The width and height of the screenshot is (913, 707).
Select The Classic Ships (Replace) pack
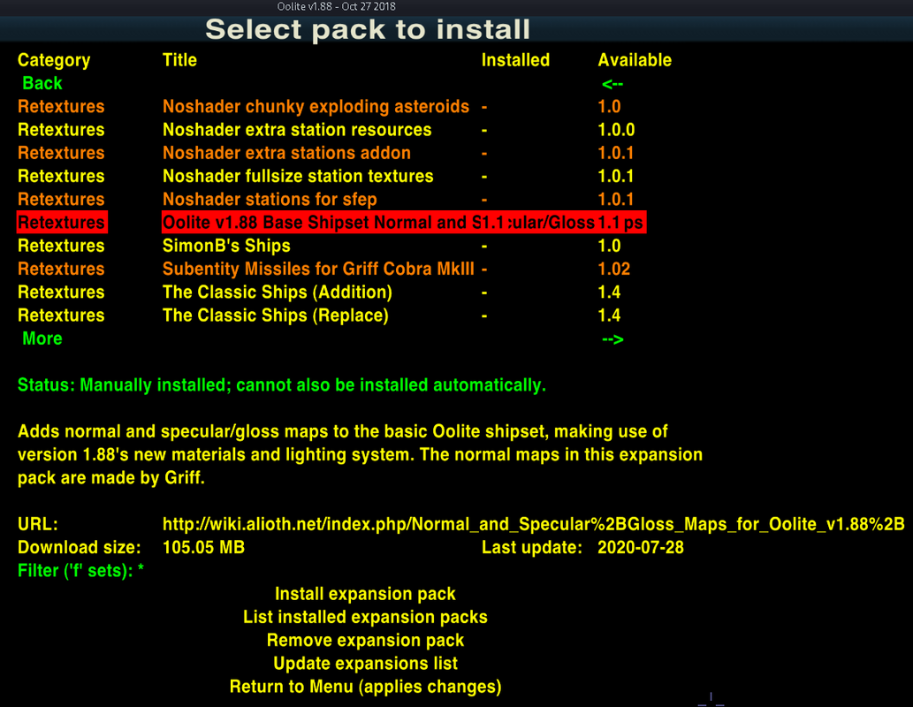pyautogui.click(x=276, y=315)
